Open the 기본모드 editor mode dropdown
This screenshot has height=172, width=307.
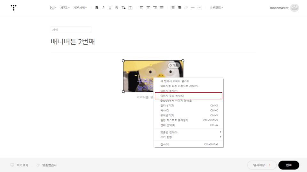pos(216,8)
